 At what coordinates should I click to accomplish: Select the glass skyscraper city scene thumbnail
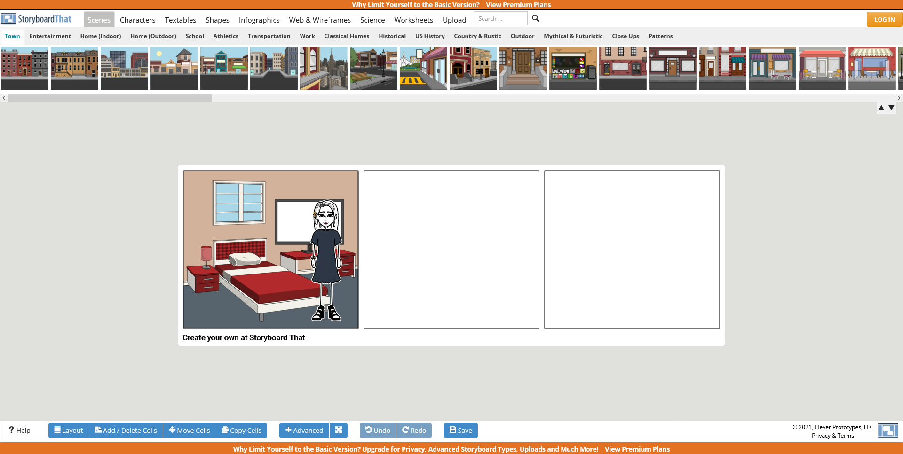coord(124,68)
